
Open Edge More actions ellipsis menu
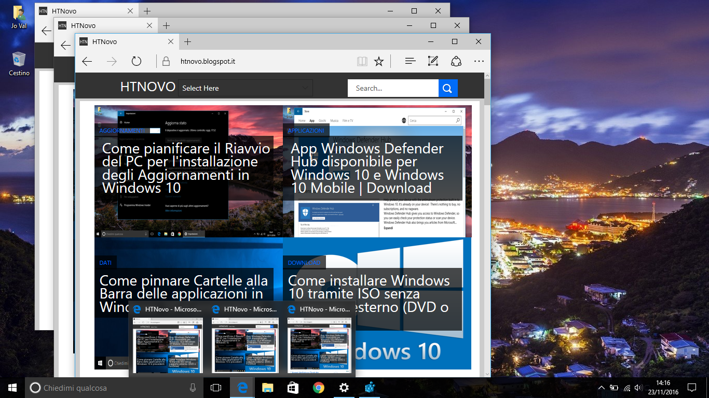click(479, 61)
